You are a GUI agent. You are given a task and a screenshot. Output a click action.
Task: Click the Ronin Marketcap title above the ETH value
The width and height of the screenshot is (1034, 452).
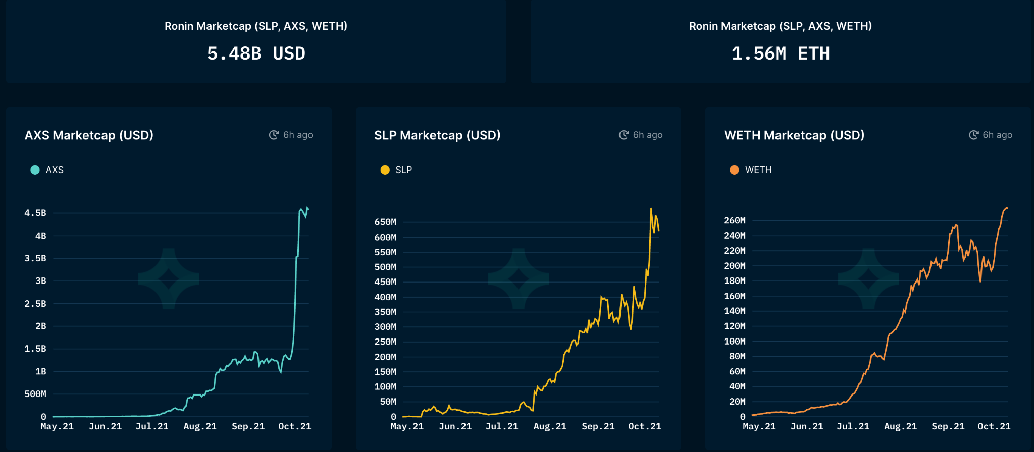(781, 26)
